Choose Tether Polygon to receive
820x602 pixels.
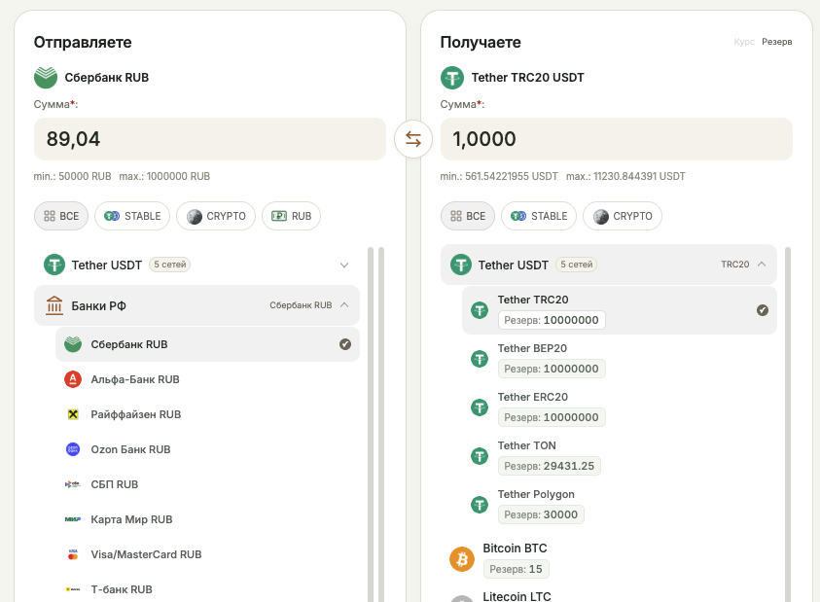click(x=620, y=505)
